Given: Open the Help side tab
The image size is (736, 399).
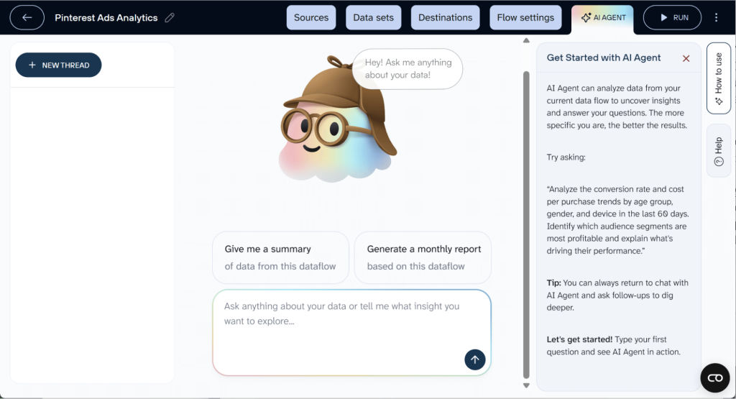Looking at the screenshot, I should 718,151.
